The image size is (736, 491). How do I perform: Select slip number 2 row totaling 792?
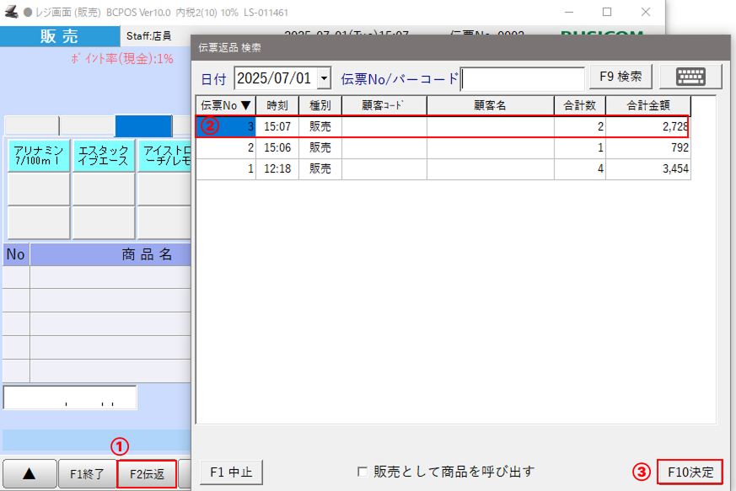click(x=443, y=147)
